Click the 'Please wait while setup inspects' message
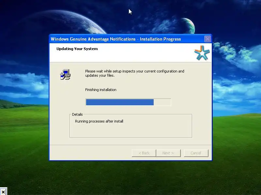 pos(135,73)
